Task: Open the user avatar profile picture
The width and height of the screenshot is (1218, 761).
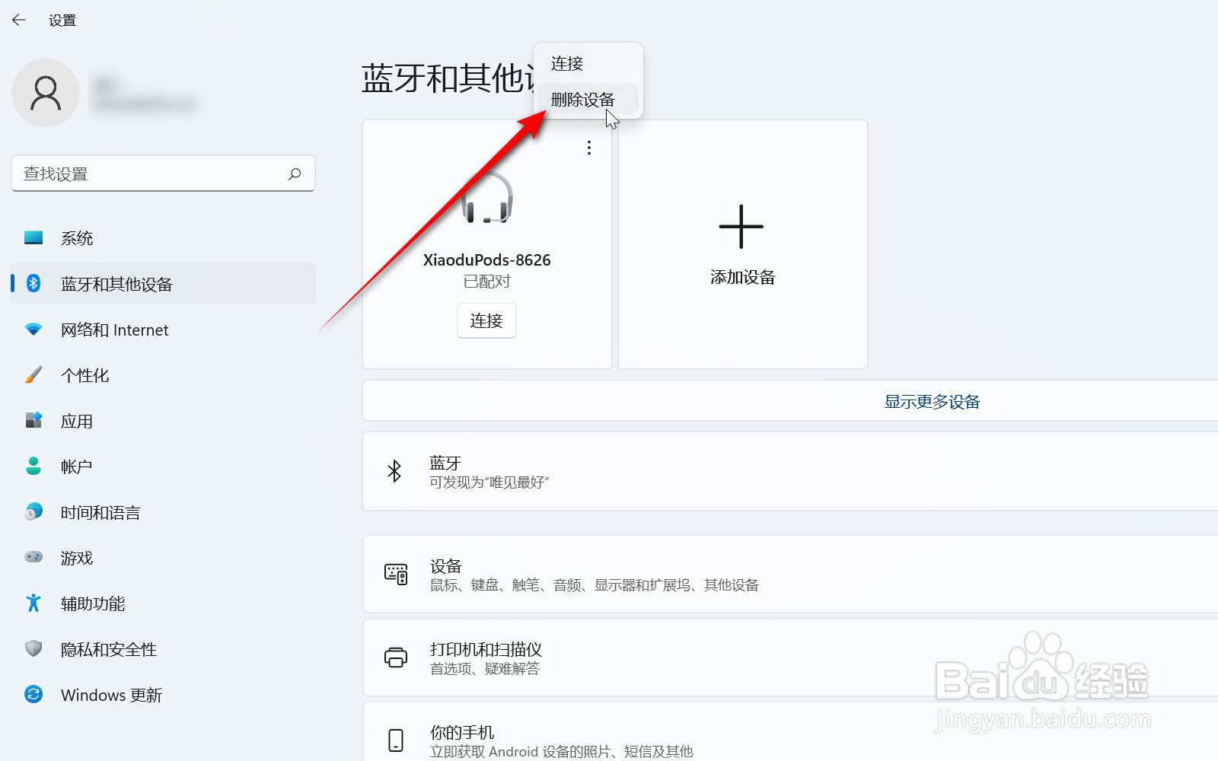Action: [46, 93]
